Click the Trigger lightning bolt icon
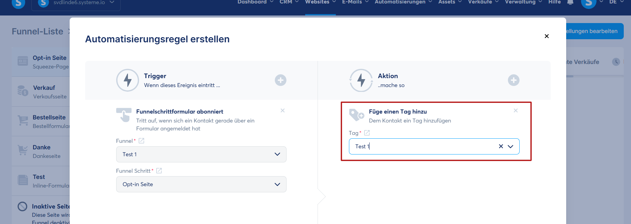 [x=128, y=80]
